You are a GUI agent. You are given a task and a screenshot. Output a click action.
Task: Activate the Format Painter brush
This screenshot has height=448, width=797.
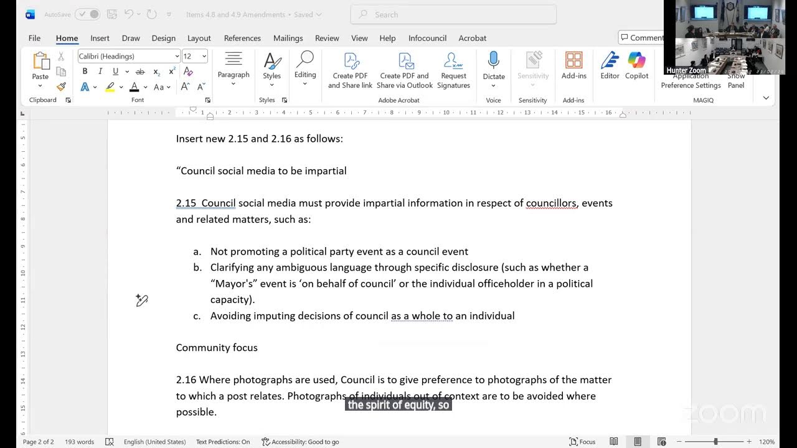click(61, 87)
